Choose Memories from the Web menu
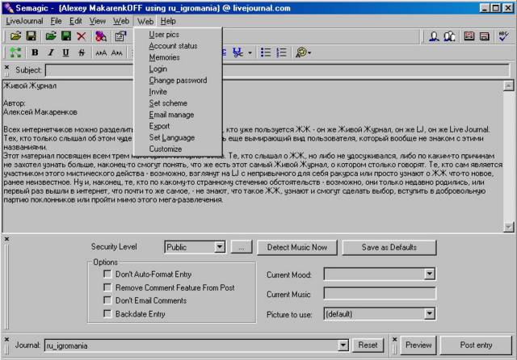 (x=178, y=57)
